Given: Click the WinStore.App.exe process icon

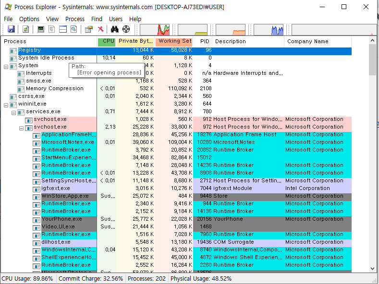Looking at the screenshot, I should point(36,197).
